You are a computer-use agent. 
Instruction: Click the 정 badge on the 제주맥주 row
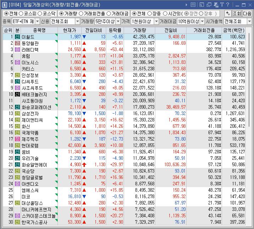17,139
